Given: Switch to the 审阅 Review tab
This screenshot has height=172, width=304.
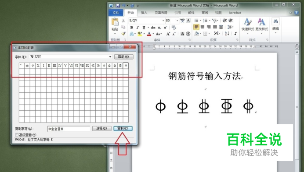Looking at the screenshot, I should point(205,13).
